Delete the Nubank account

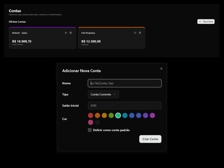[x=71, y=33]
